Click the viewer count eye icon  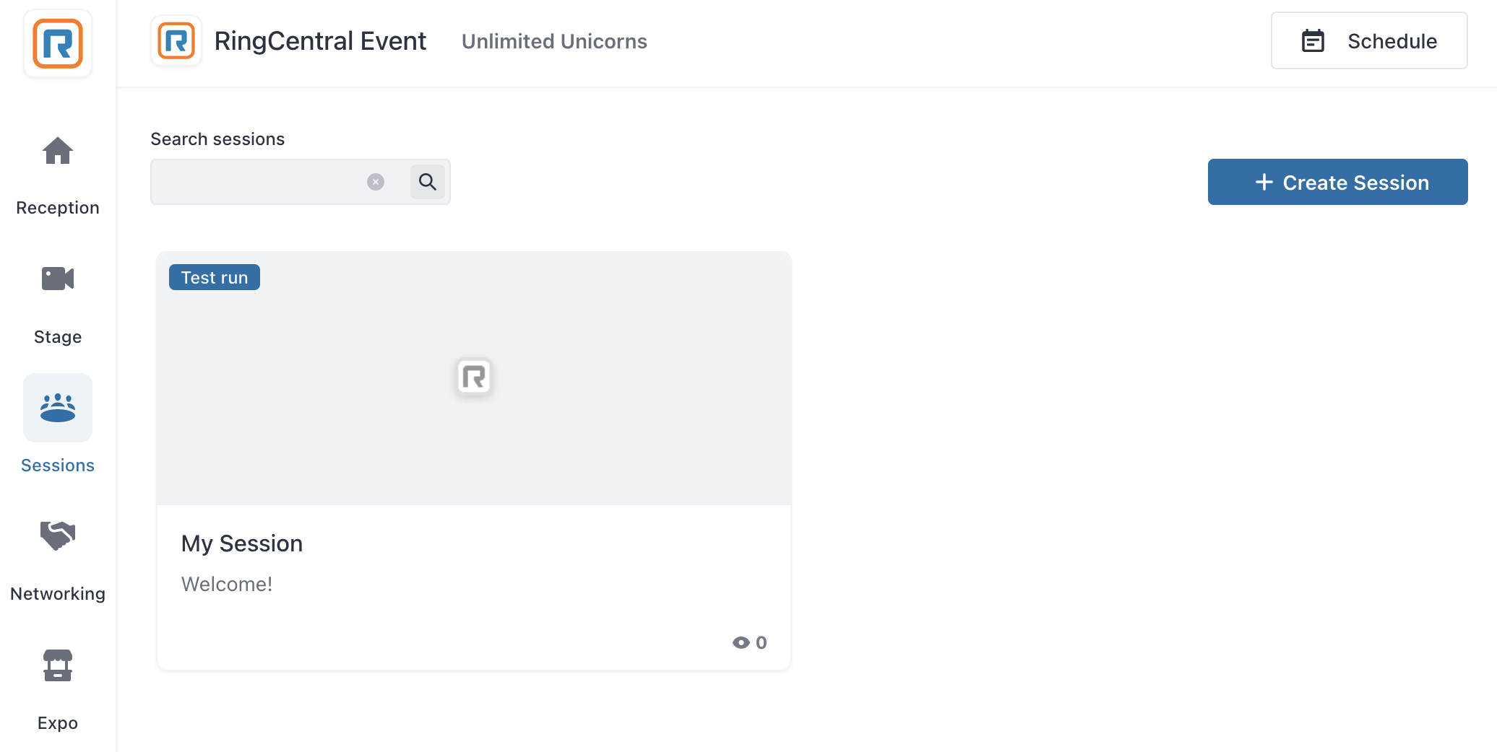[x=741, y=642]
